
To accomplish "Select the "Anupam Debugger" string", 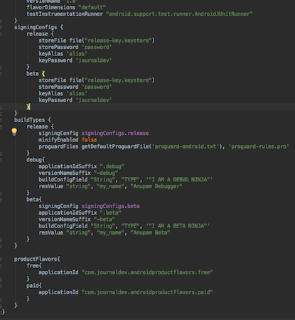I will [156, 186].
